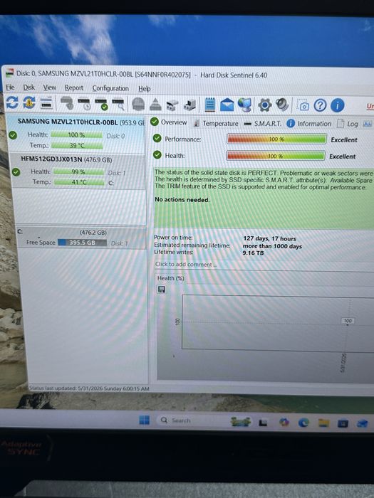This screenshot has width=374, height=498.
Task: Open the Windows Start menu
Action: [x=144, y=420]
